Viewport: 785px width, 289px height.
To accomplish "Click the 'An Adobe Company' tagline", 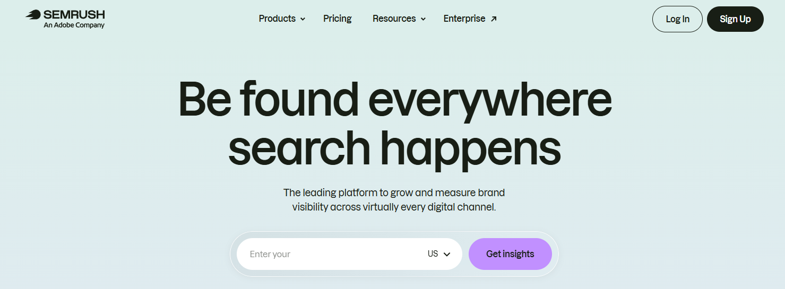I will (74, 25).
